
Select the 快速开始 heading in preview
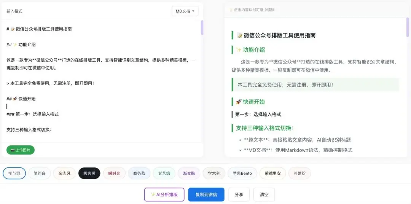tap(248, 102)
